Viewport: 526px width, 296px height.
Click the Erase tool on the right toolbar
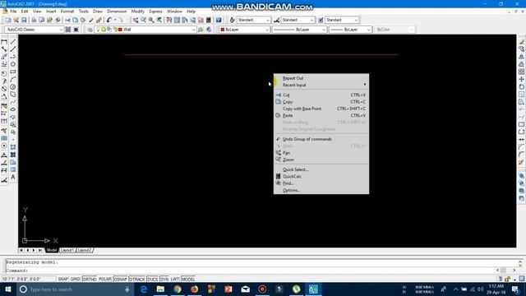(521, 42)
